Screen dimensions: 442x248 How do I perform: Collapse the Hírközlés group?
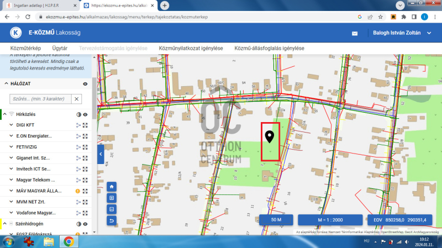[x=4, y=114]
